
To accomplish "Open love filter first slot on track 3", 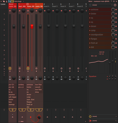I will pyautogui.click(x=39, y=85).
